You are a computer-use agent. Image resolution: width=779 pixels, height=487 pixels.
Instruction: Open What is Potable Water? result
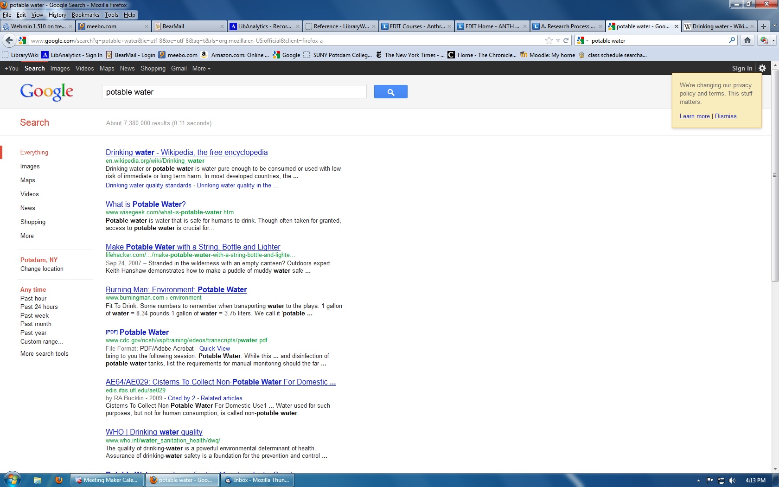[146, 204]
